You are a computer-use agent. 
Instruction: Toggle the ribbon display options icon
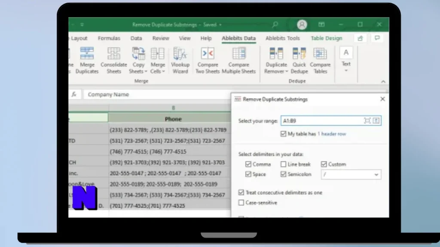pos(321,24)
